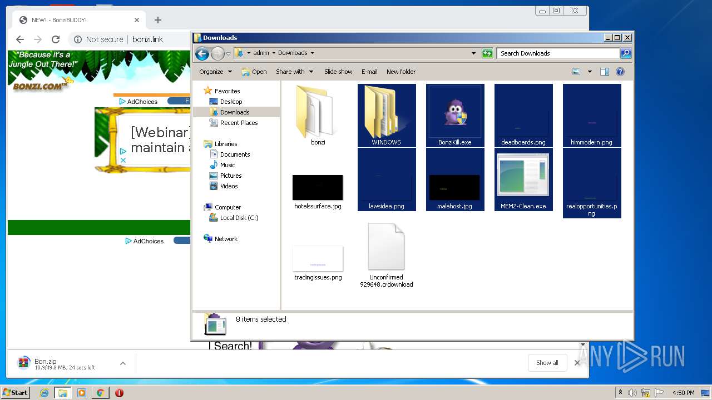The image size is (712, 400).
Task: Select the WINDOWS folder icon
Action: (387, 112)
